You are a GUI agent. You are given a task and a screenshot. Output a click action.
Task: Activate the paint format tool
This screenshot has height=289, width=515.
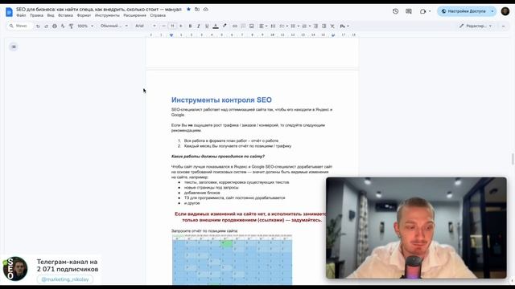[x=71, y=26]
